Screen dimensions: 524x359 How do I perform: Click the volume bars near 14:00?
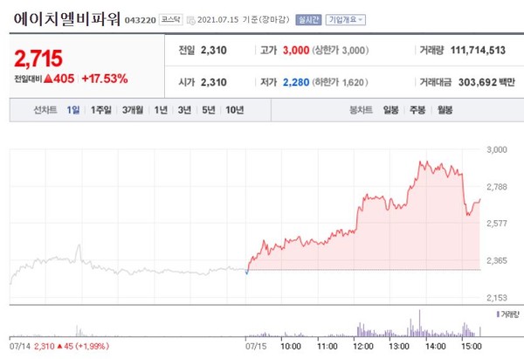coord(419,323)
